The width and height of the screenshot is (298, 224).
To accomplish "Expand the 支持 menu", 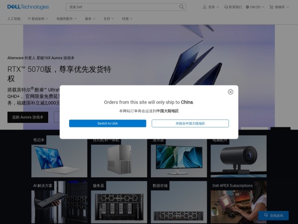I will click(108, 19).
